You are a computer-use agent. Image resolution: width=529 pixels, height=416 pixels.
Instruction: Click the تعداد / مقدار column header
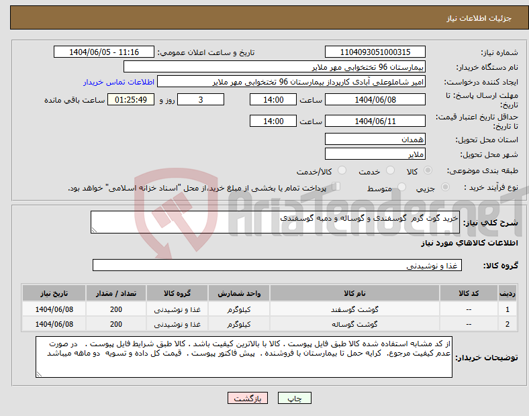pos(115,293)
